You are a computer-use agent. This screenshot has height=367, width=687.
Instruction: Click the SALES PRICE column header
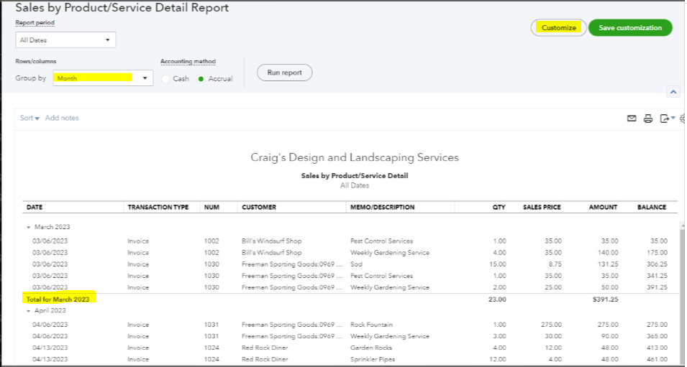(542, 208)
